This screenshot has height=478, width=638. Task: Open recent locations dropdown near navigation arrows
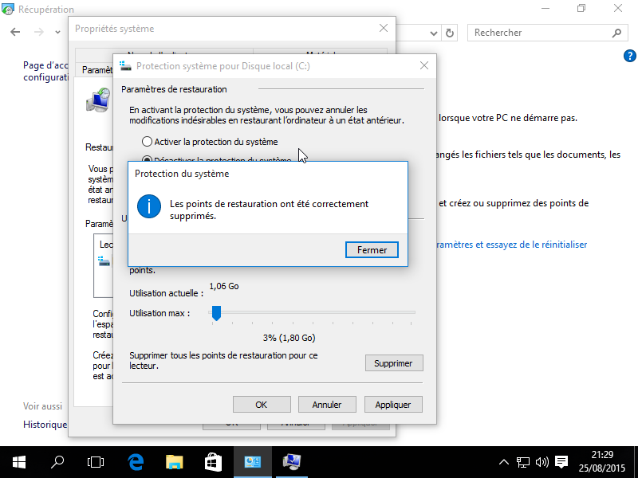click(58, 33)
